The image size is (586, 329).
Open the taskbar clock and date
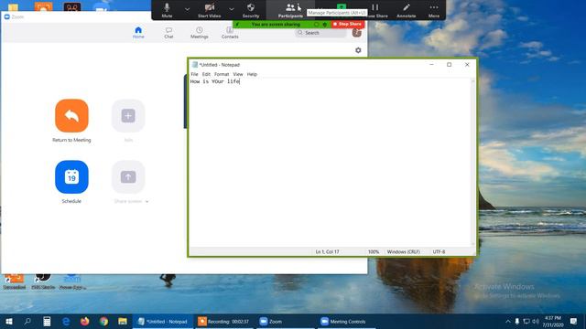coord(553,321)
